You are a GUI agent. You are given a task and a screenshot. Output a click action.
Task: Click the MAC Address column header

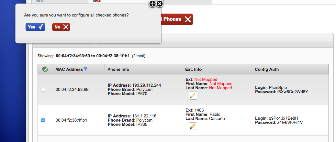coord(69,69)
